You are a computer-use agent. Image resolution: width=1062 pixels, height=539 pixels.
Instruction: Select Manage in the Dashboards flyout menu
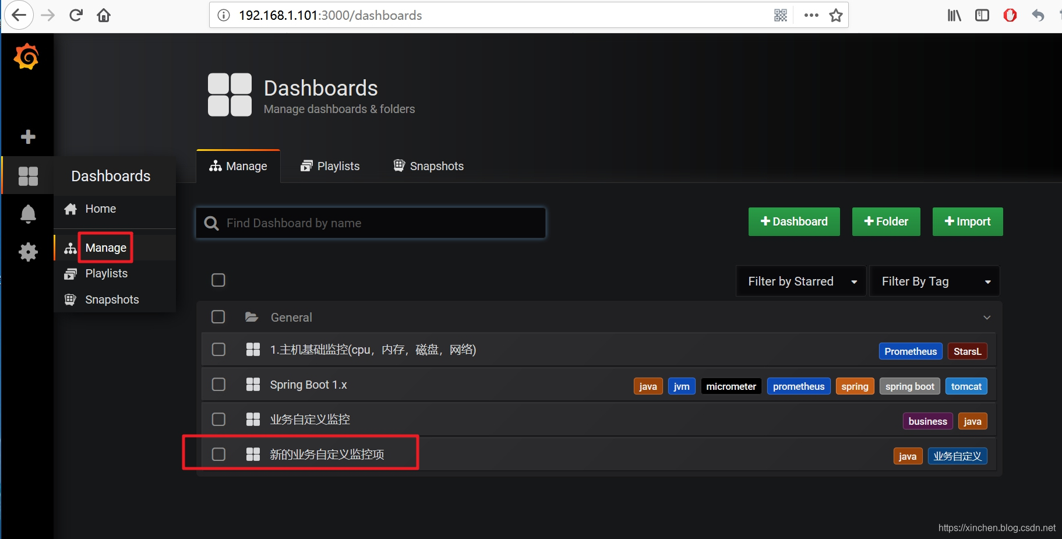pos(115,248)
